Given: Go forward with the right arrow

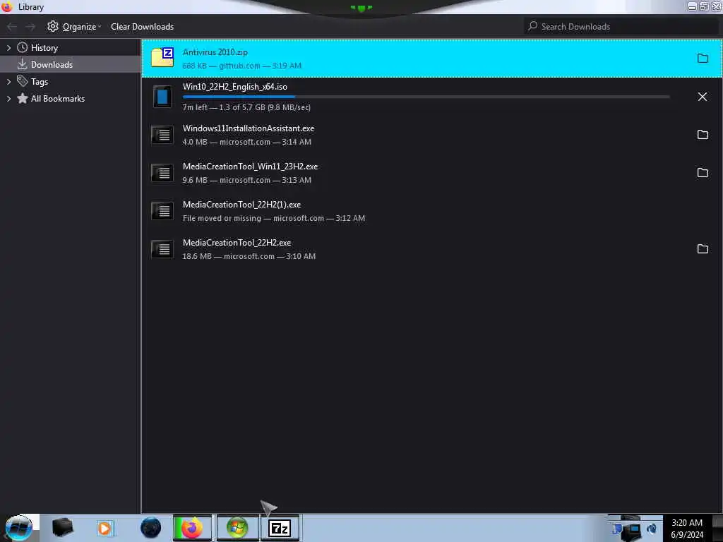Looking at the screenshot, I should 30,27.
